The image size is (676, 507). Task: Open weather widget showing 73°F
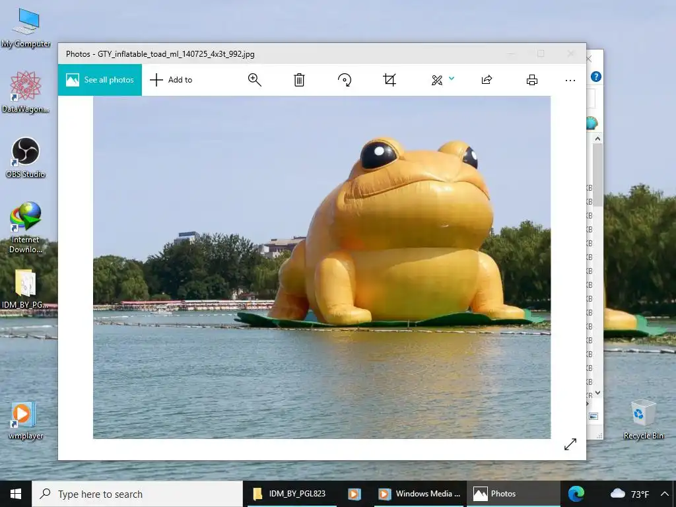[629, 494]
